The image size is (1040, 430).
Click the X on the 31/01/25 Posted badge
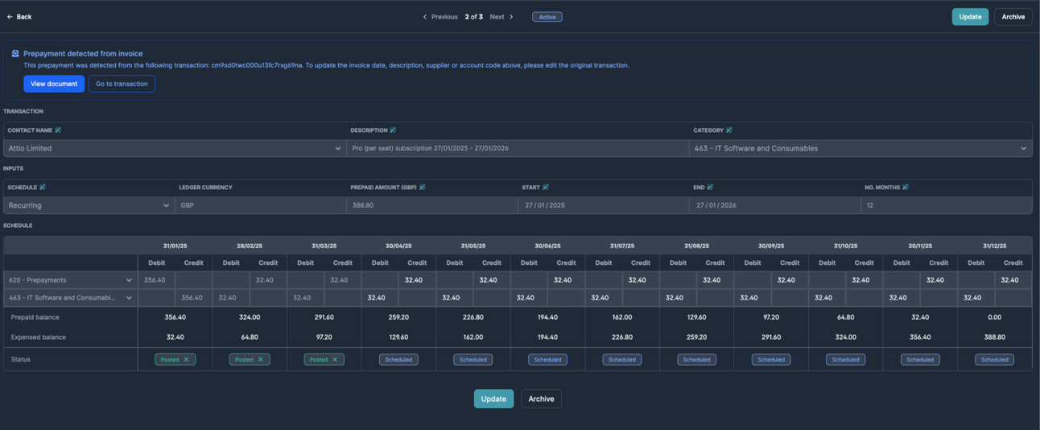pyautogui.click(x=186, y=360)
